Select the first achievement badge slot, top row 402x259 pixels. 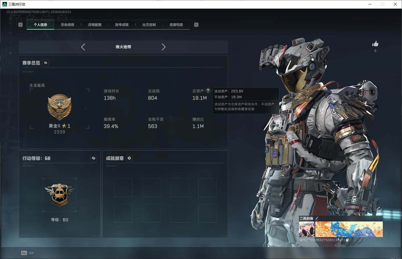point(123,188)
